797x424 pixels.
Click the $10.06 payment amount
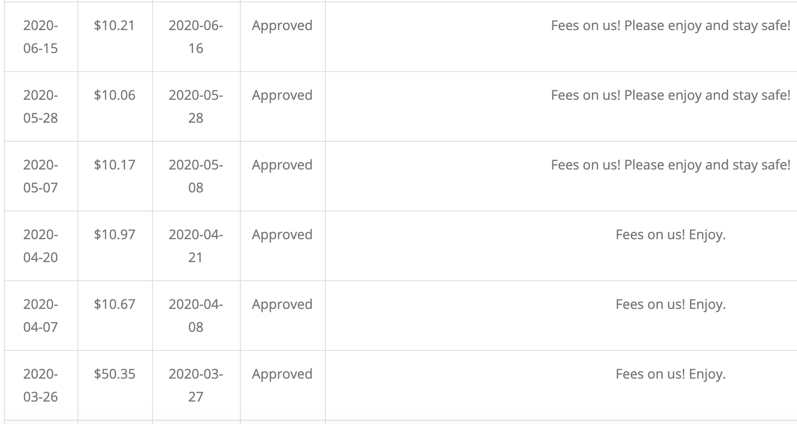(115, 95)
